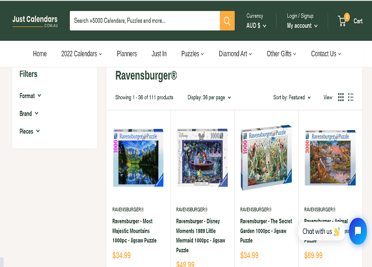Open the chat bubble widget
Image resolution: width=372 pixels, height=267 pixels.
[x=357, y=231]
